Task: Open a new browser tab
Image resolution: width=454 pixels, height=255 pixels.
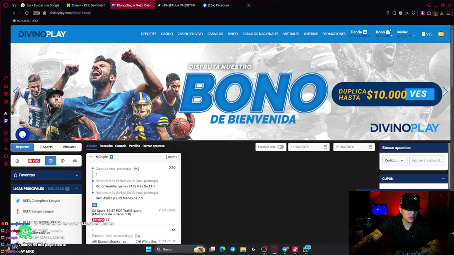Action: tap(249, 5)
